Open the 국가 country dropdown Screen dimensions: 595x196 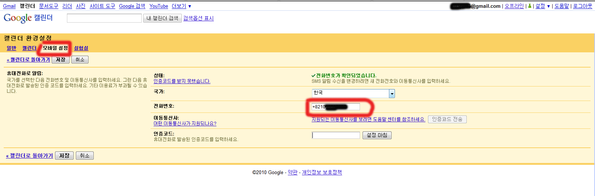pos(353,94)
